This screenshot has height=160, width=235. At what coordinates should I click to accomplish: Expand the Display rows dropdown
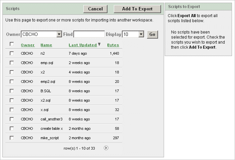coord(141,34)
